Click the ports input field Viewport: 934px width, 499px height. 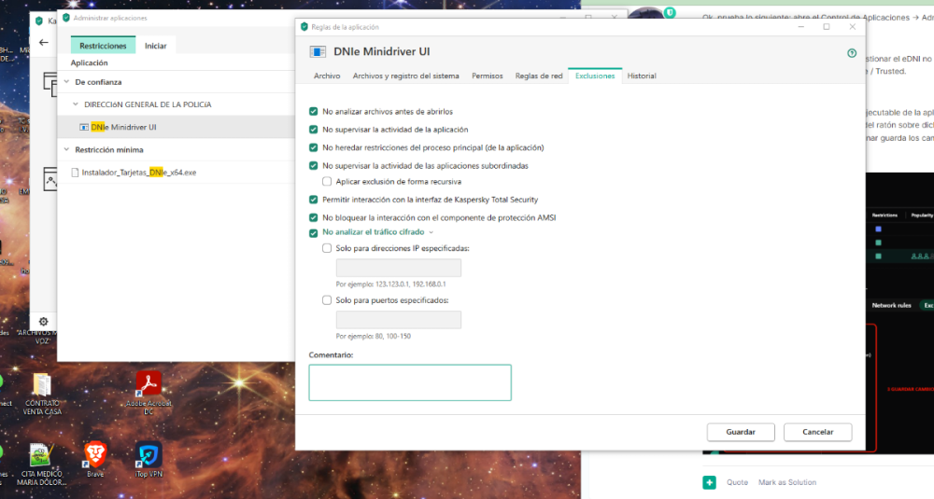point(399,319)
